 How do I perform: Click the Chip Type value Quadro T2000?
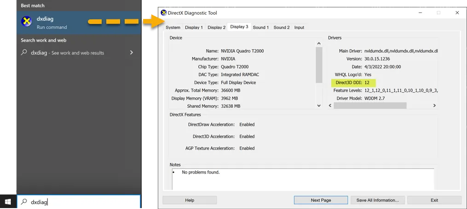tap(235, 66)
